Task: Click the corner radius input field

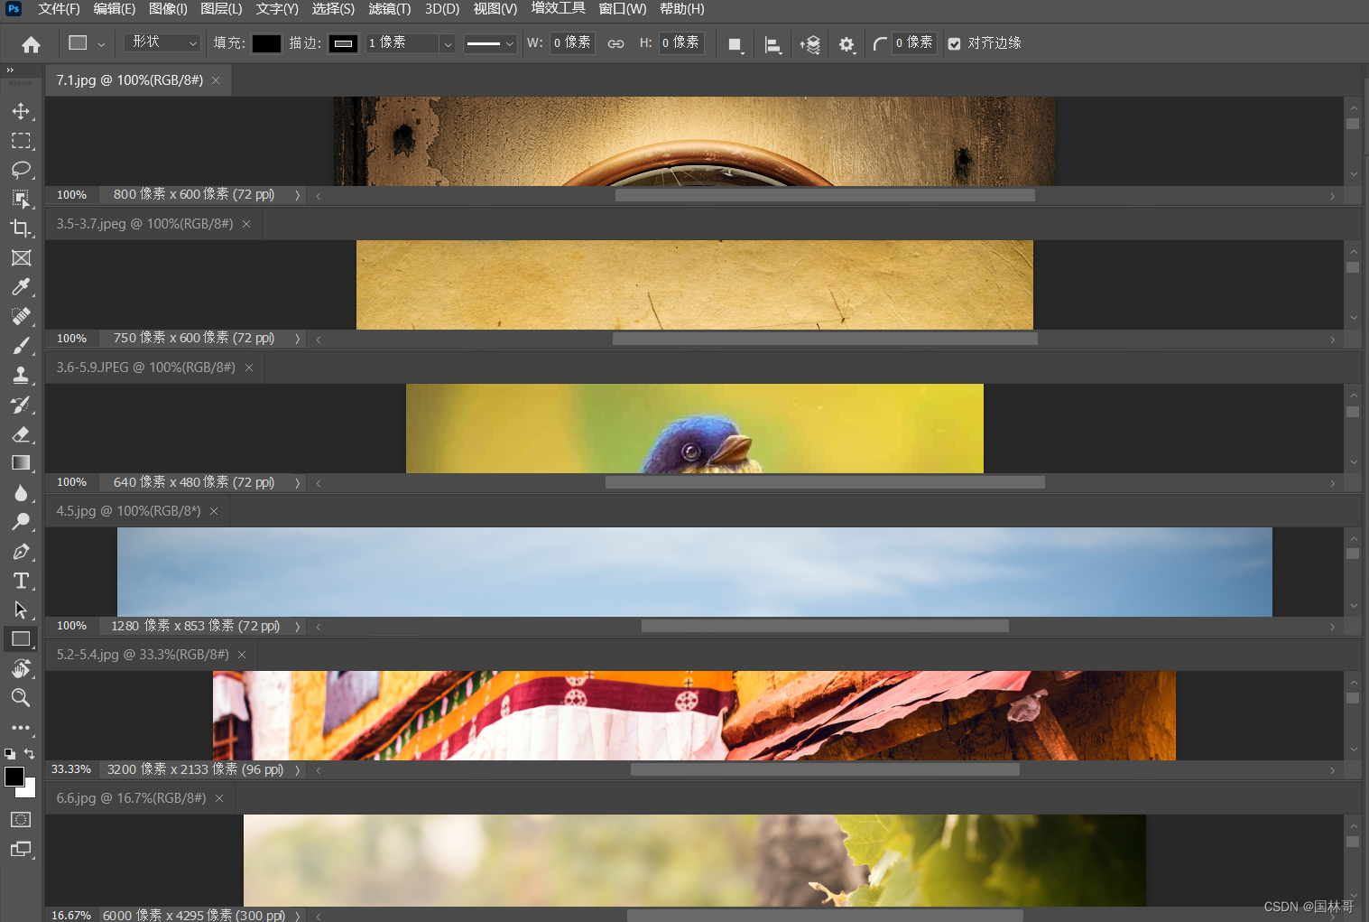Action: [x=914, y=43]
